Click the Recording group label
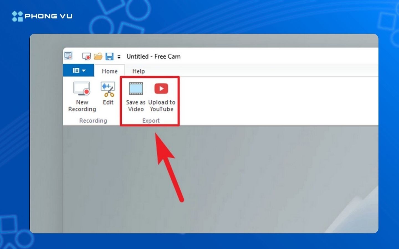Image resolution: width=399 pixels, height=249 pixels. click(93, 121)
